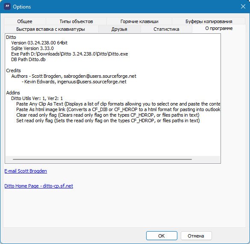This screenshot has width=250, height=244.
Task: Click the Ditto Utils Ver line
Action: [37, 98]
